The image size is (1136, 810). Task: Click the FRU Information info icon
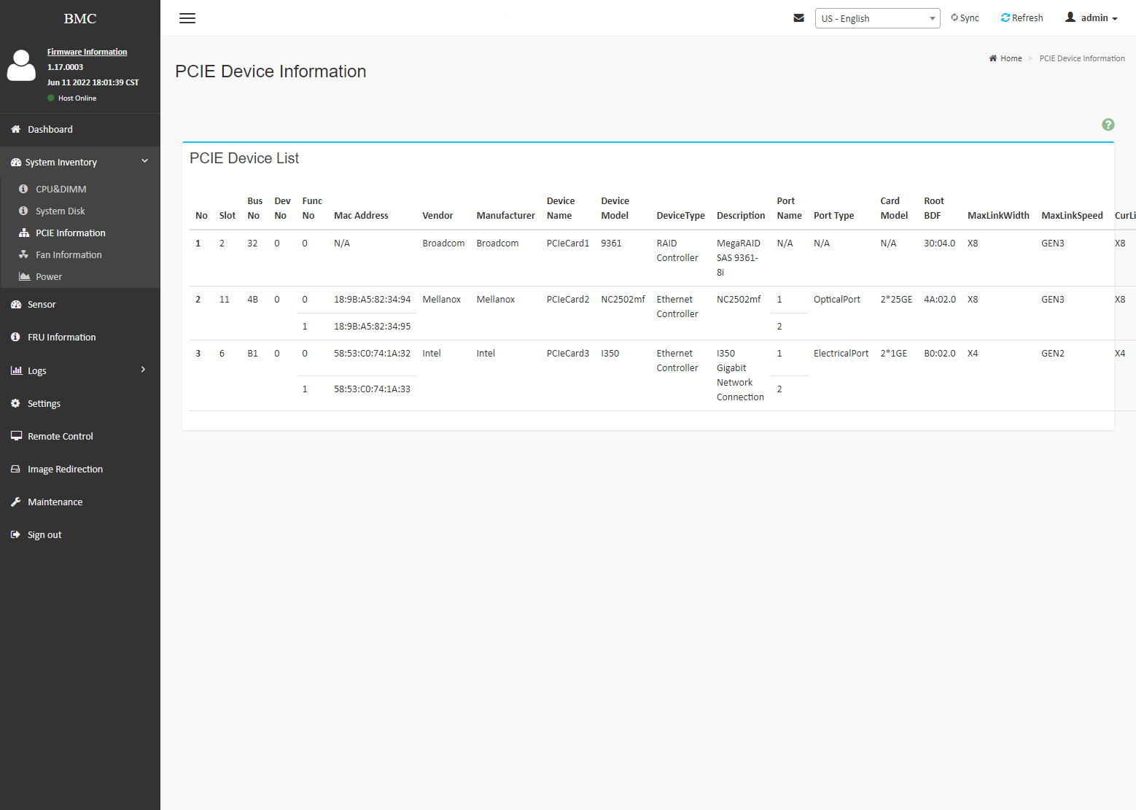15,337
